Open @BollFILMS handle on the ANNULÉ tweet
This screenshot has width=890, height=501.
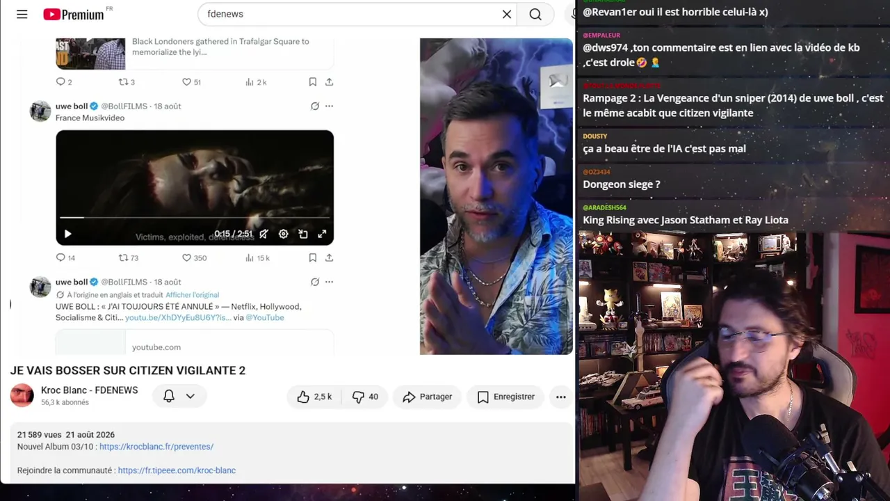tap(124, 283)
